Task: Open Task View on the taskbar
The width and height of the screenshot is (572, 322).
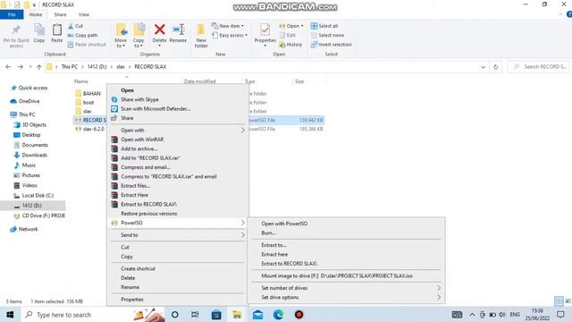Action: click(x=195, y=315)
